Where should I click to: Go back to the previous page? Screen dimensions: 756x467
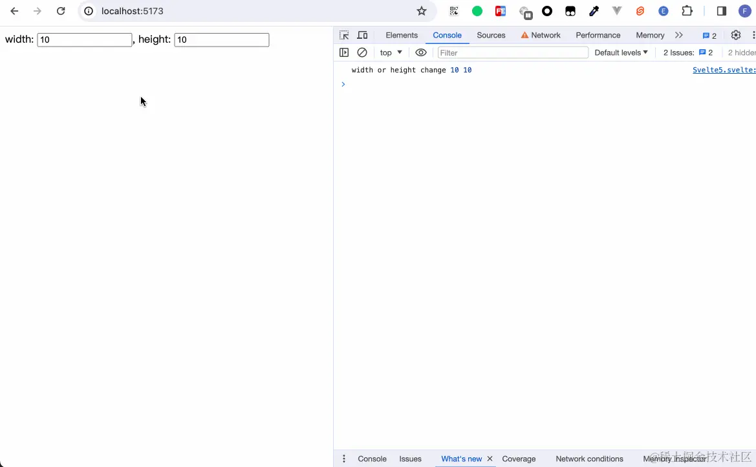[x=14, y=11]
